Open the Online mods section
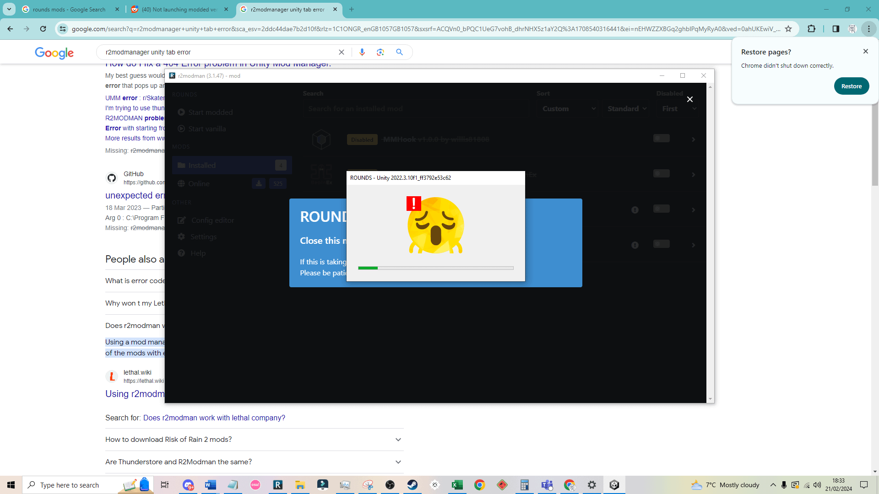Viewport: 879px width, 494px height. pyautogui.click(x=199, y=183)
